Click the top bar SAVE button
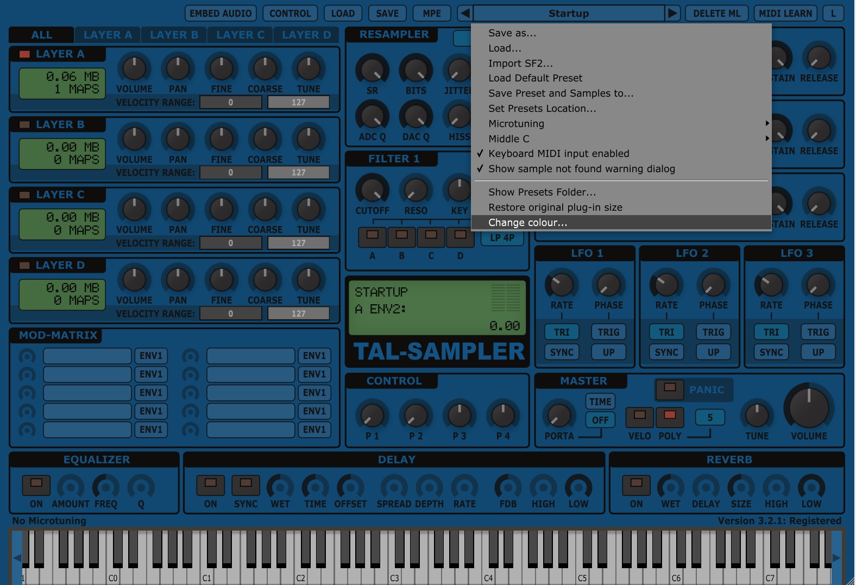 pyautogui.click(x=387, y=13)
